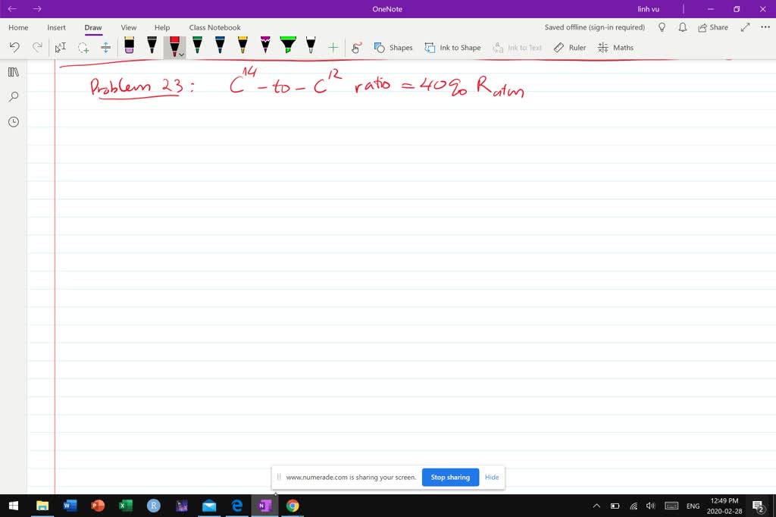Open the R application in taskbar
Viewport: 776px width, 517px height.
[x=153, y=506]
